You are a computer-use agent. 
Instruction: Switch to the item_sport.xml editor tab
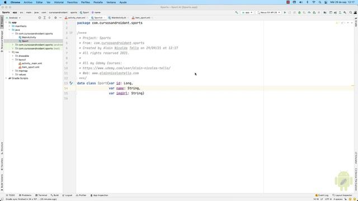pos(142,17)
